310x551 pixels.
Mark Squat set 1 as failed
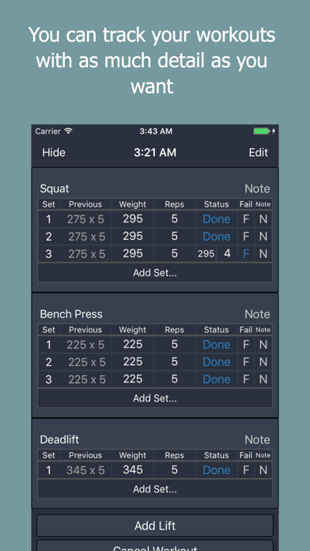246,219
